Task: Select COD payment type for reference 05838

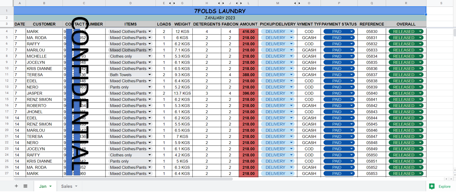Action: pyautogui.click(x=309, y=81)
